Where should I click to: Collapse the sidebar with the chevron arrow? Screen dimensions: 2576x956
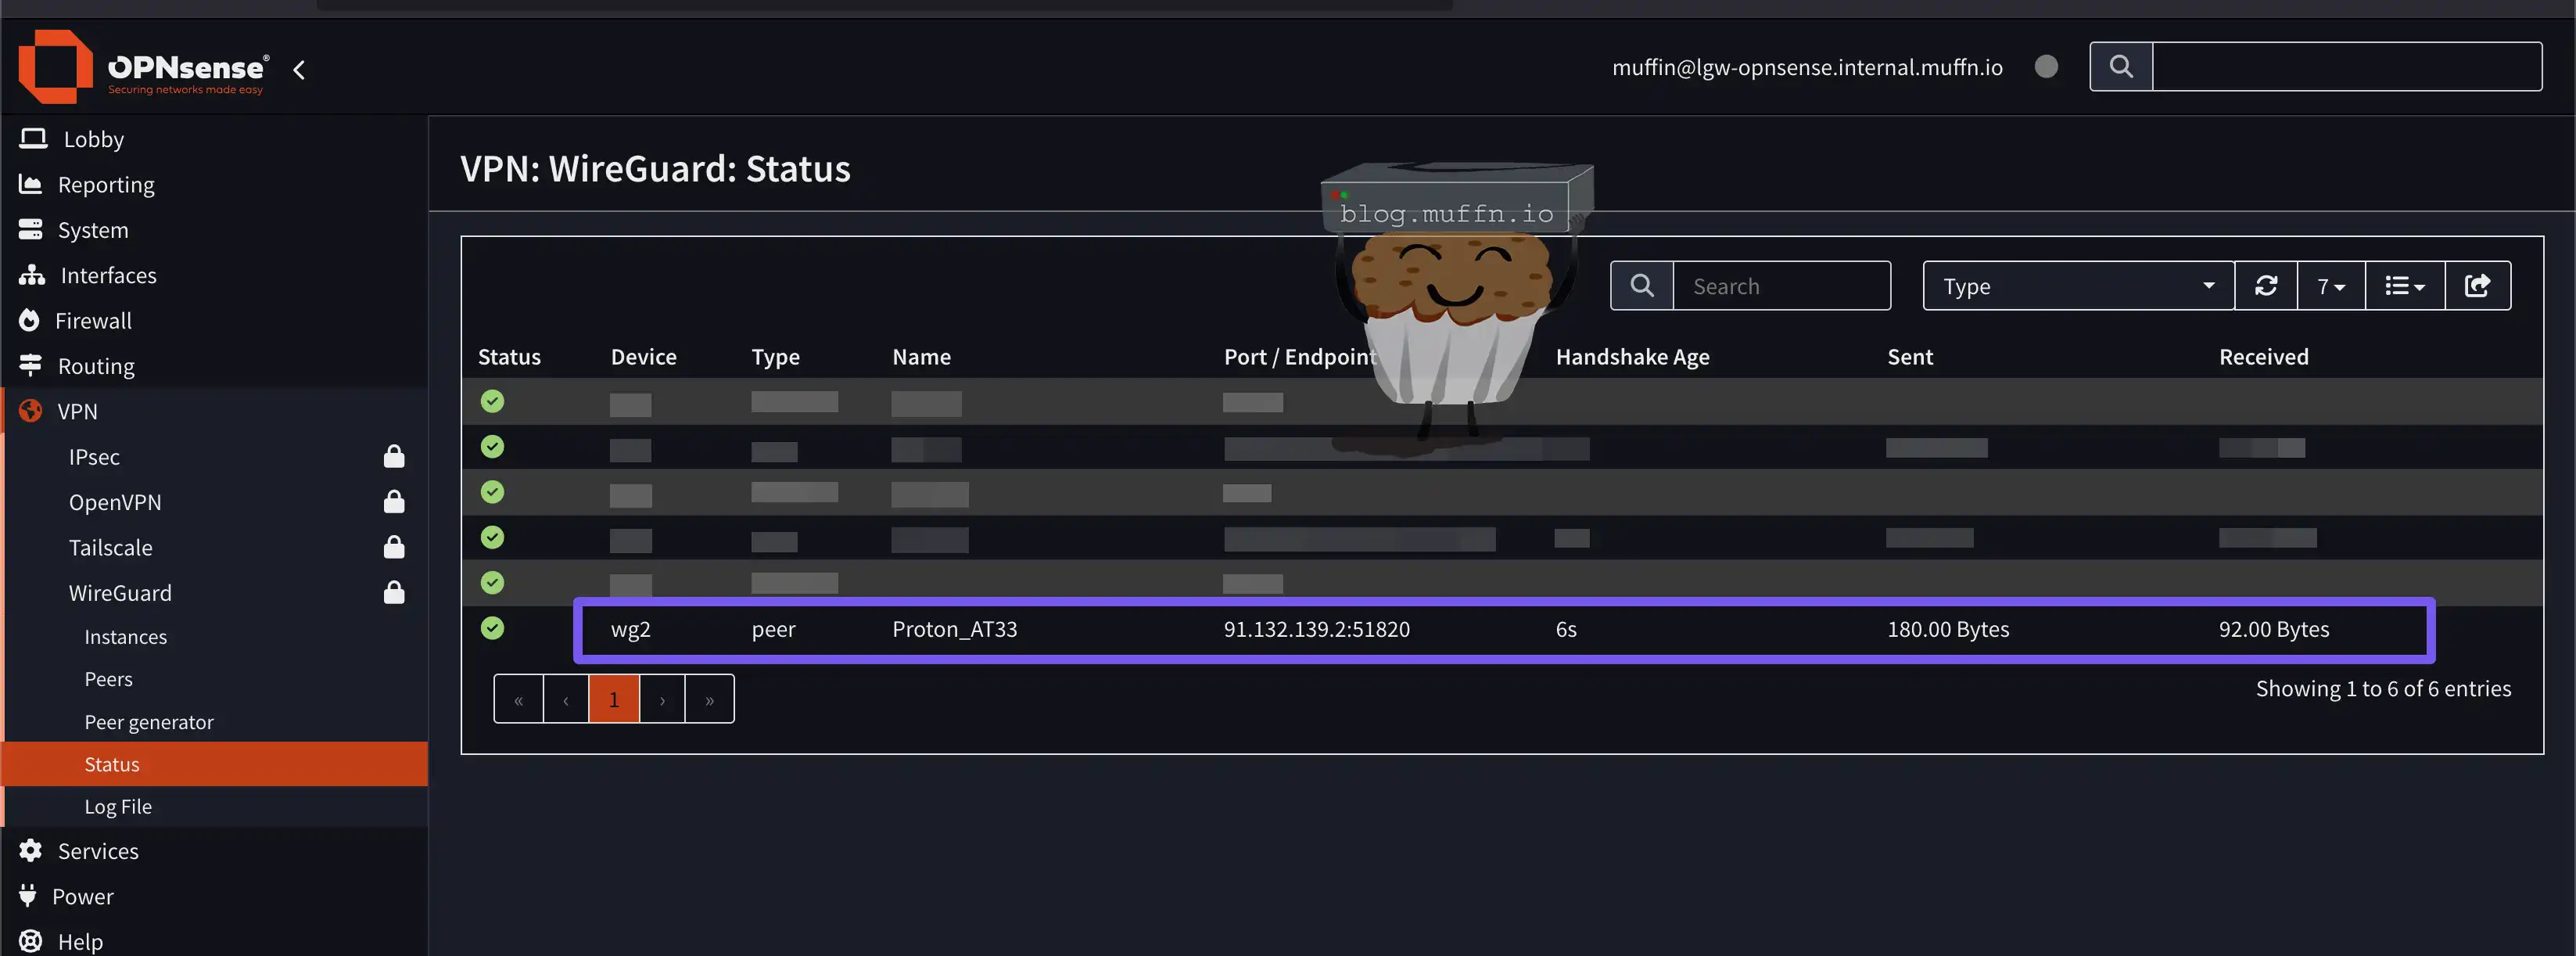pos(299,69)
